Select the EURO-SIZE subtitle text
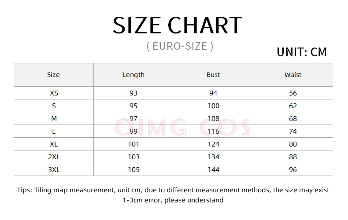Screen dimensions: 348x220 coord(180,46)
